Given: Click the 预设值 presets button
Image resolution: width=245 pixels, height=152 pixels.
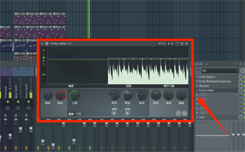Looking at the screenshot, I should (x=162, y=44).
